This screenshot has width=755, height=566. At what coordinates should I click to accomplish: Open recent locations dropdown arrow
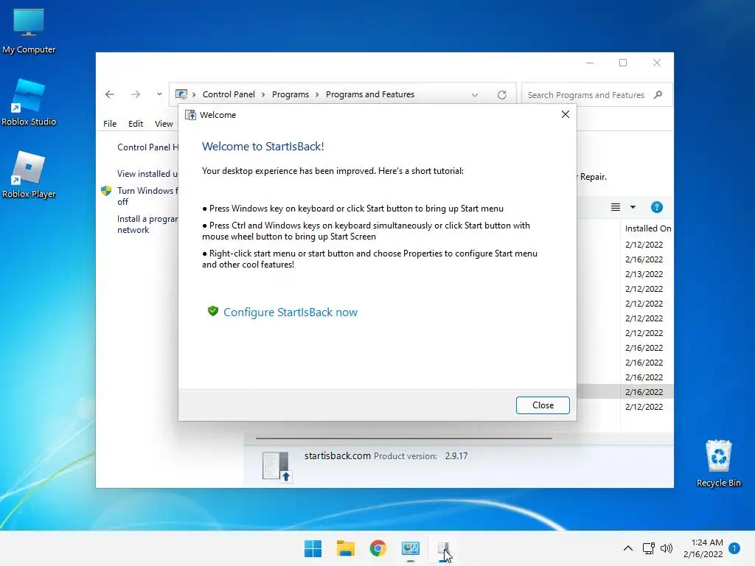click(x=159, y=94)
